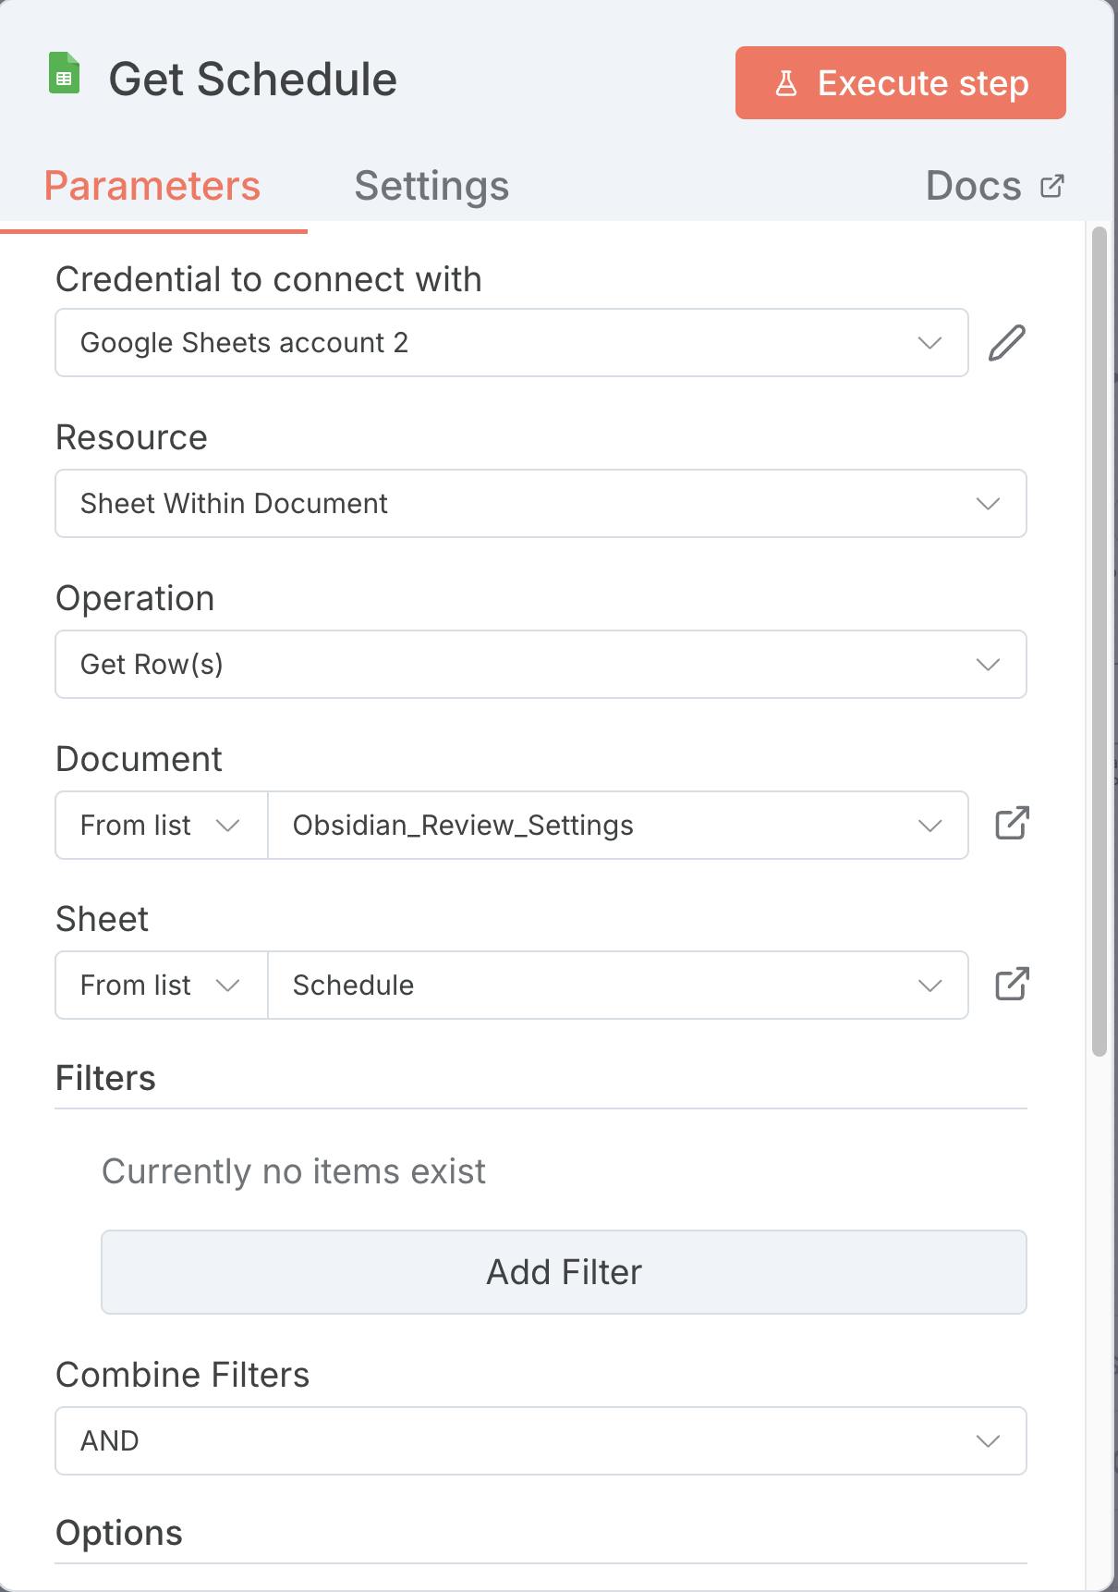Viewport: 1118px width, 1592px height.
Task: Click the Add Filter button
Action: 564,1272
